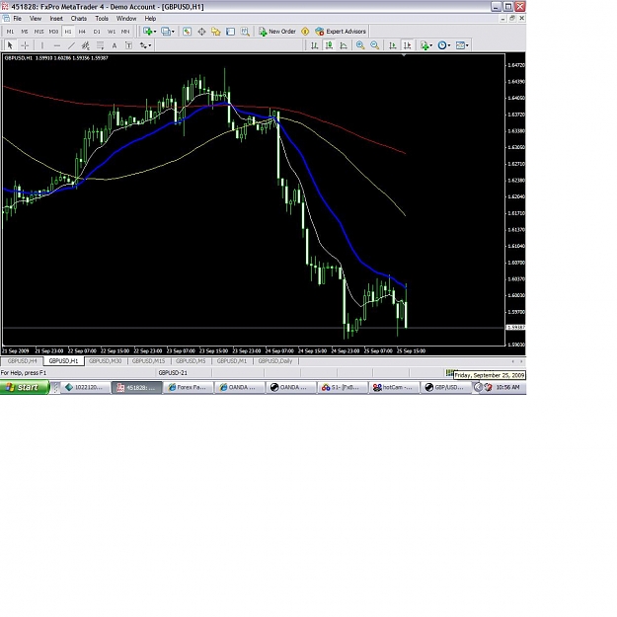Viewport: 617px width, 617px height.
Task: Open the Window menu
Action: pyautogui.click(x=126, y=19)
